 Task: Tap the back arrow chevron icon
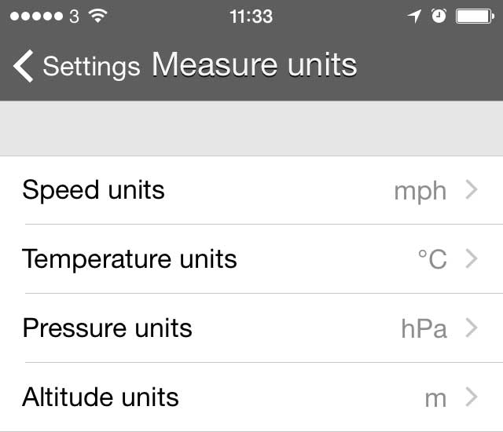[24, 66]
